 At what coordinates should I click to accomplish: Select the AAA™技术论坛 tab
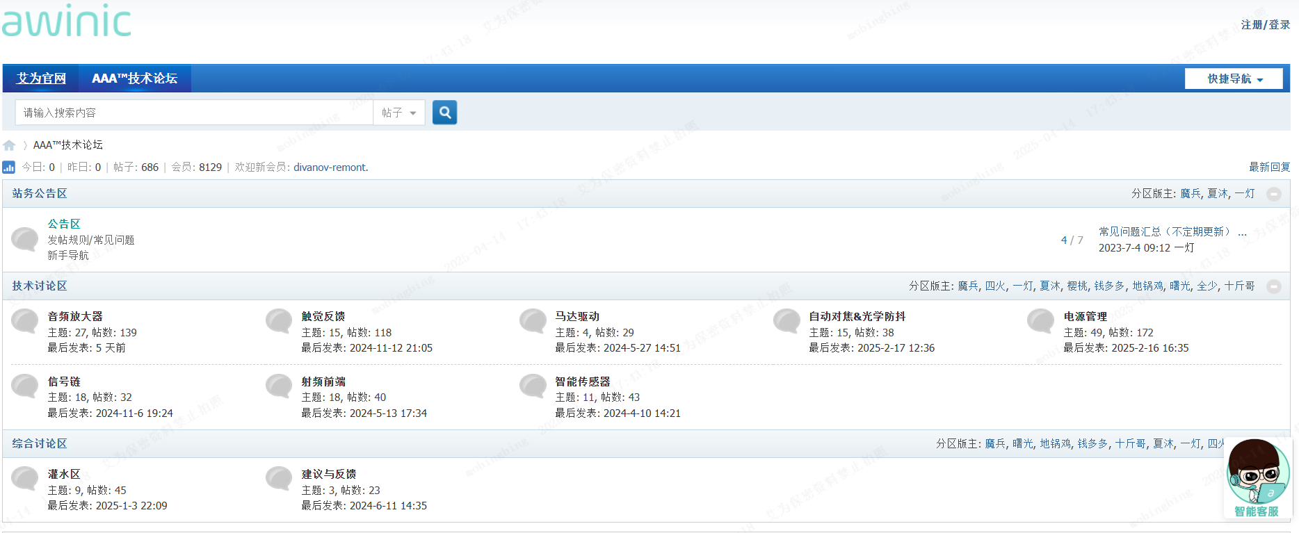[134, 79]
